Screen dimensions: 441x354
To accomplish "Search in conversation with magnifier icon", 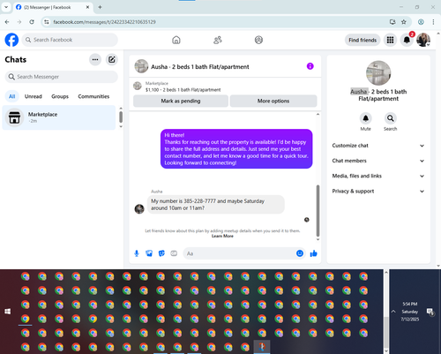I will tap(390, 118).
